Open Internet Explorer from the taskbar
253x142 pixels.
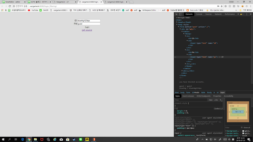pyautogui.click(x=55, y=140)
